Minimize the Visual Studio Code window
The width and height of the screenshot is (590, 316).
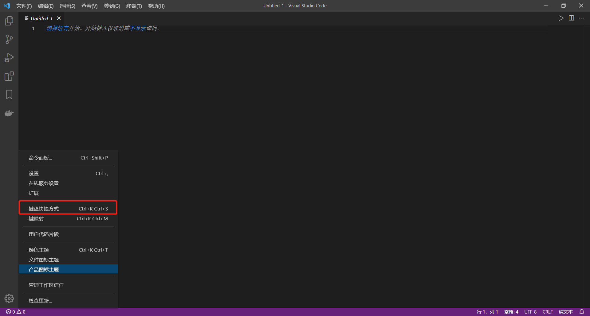pos(546,6)
